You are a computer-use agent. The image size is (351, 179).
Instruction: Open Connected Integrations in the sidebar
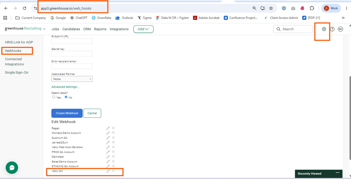point(14,62)
